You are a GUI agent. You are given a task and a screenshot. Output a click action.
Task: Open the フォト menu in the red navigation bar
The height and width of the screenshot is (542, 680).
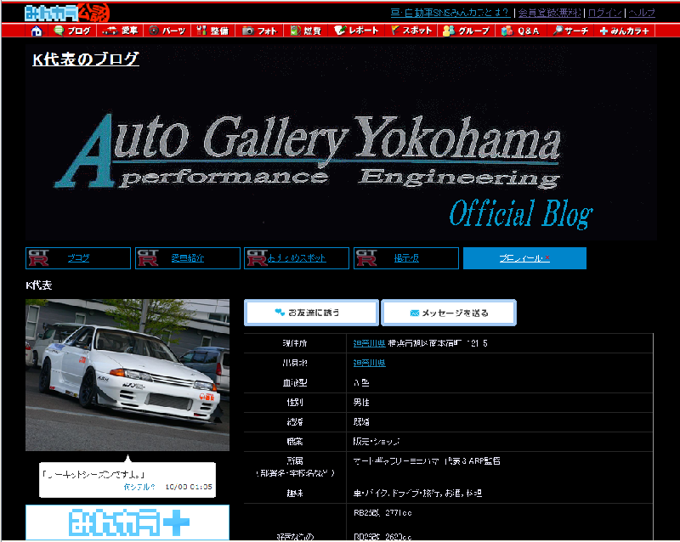[x=259, y=31]
